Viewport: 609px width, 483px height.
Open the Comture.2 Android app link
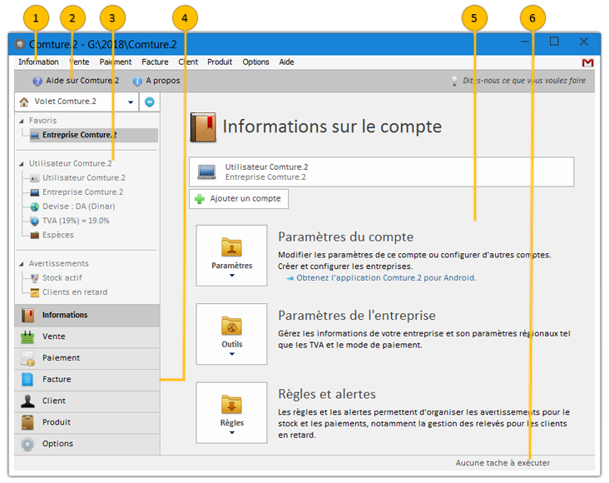tap(386, 277)
